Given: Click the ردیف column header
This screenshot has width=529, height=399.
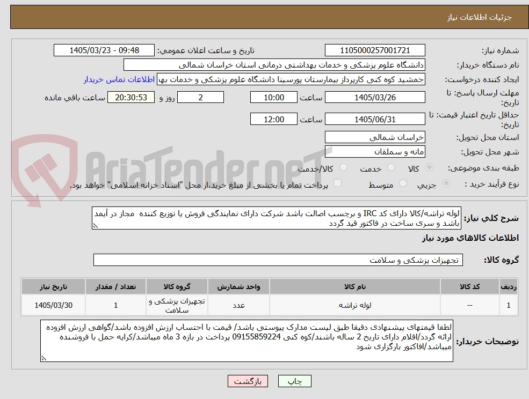Looking at the screenshot, I should [509, 286].
